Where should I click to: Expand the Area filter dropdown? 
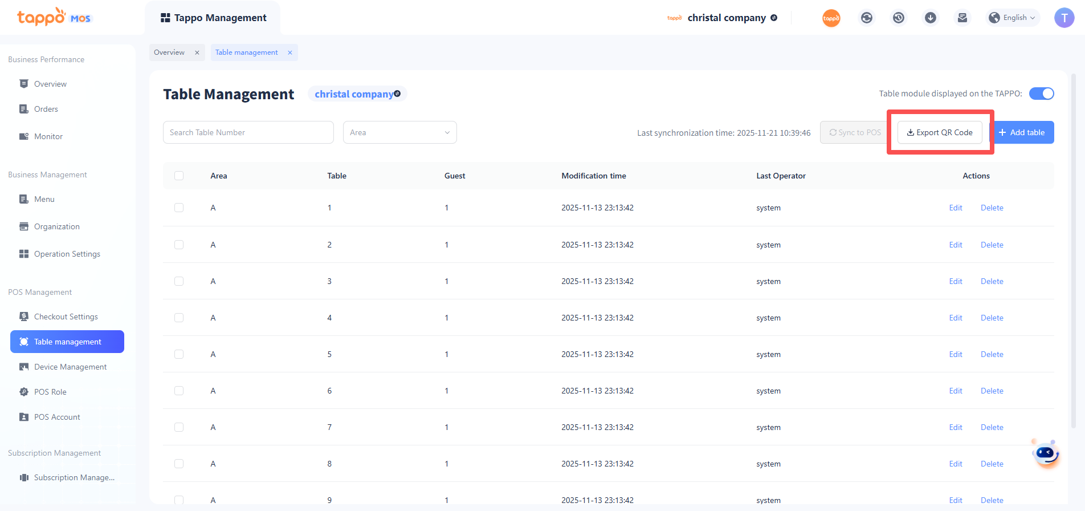(x=399, y=132)
